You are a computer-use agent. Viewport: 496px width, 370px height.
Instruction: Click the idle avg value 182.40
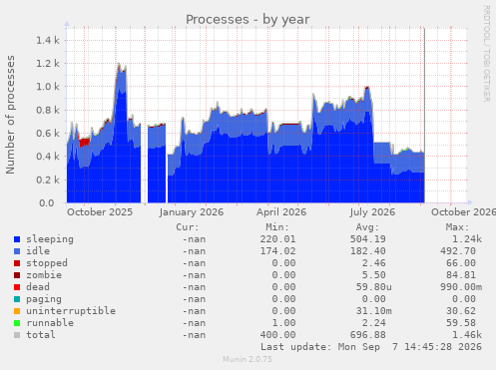367,251
